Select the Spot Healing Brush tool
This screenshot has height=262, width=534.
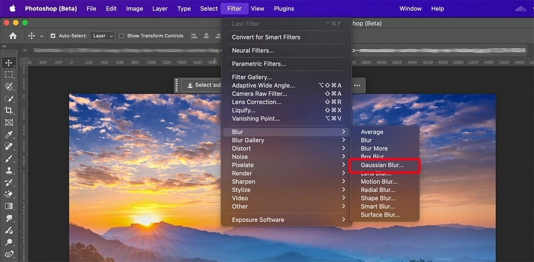(x=9, y=146)
